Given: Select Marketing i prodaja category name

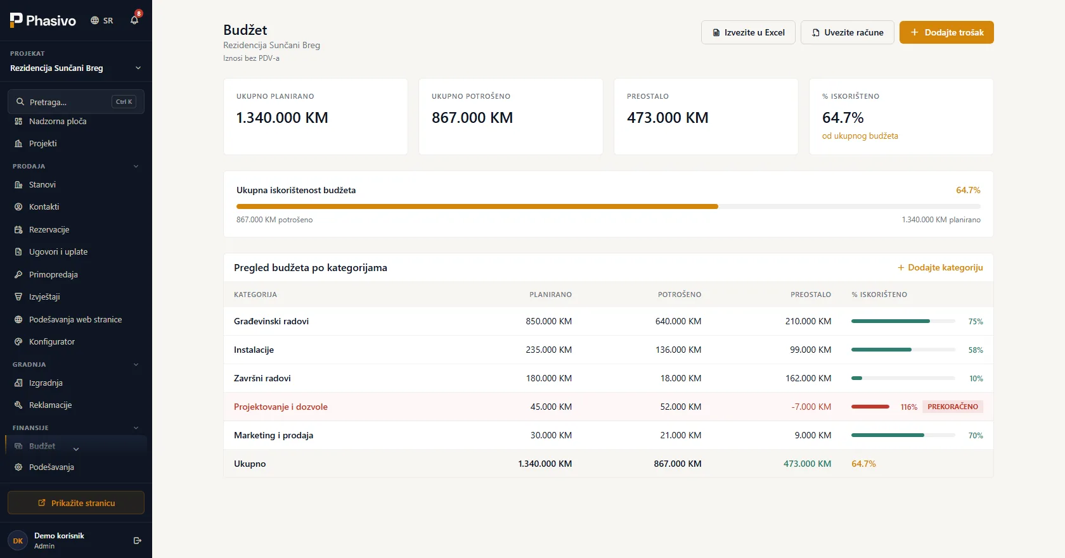Looking at the screenshot, I should 273,435.
